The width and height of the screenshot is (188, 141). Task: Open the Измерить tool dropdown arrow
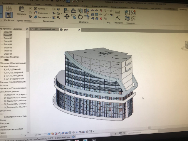point(122,18)
